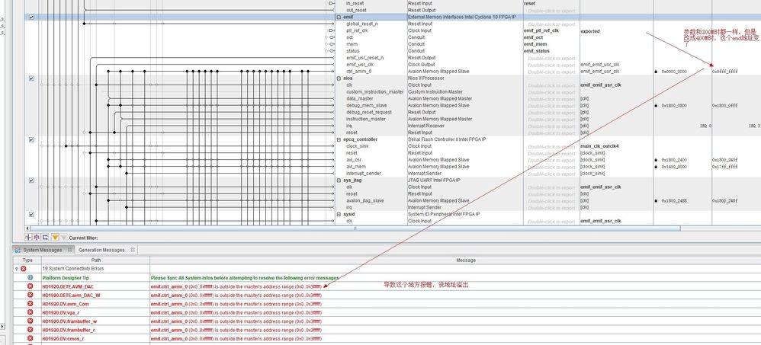
Task: Toggle base address lock for epcq avl_mem
Action: 657,166
